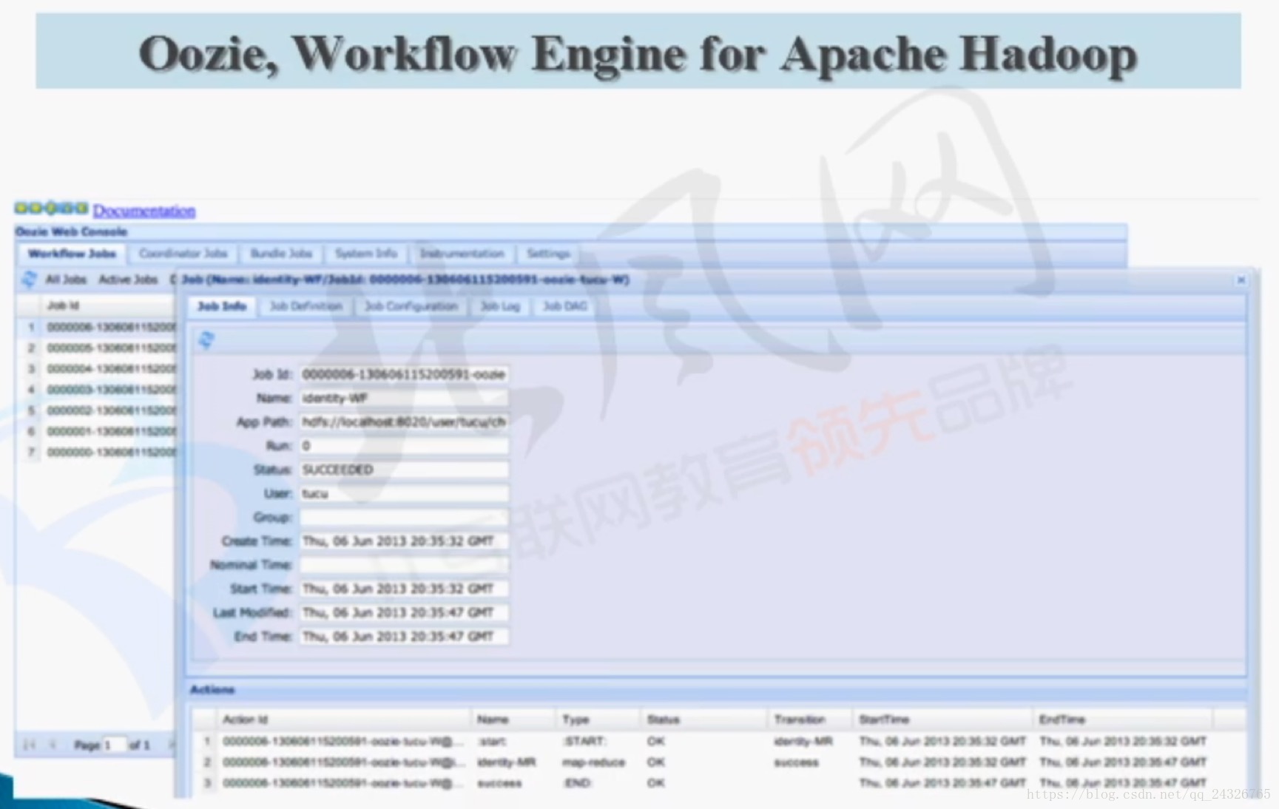Click the Run field
This screenshot has height=809, width=1279.
404,445
